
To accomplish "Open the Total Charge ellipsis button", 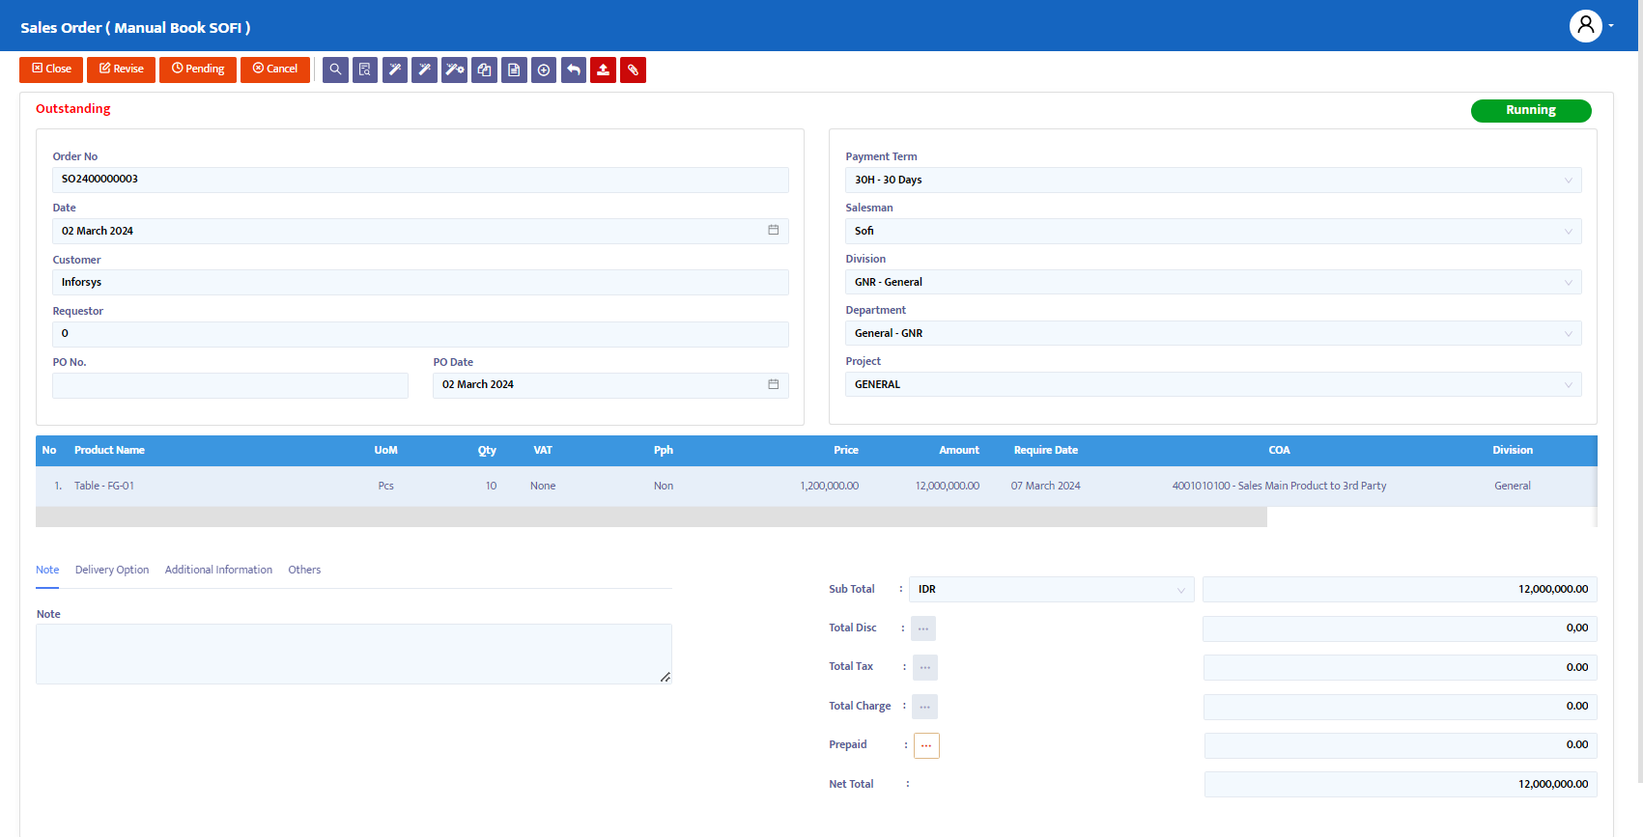I will tap(925, 707).
